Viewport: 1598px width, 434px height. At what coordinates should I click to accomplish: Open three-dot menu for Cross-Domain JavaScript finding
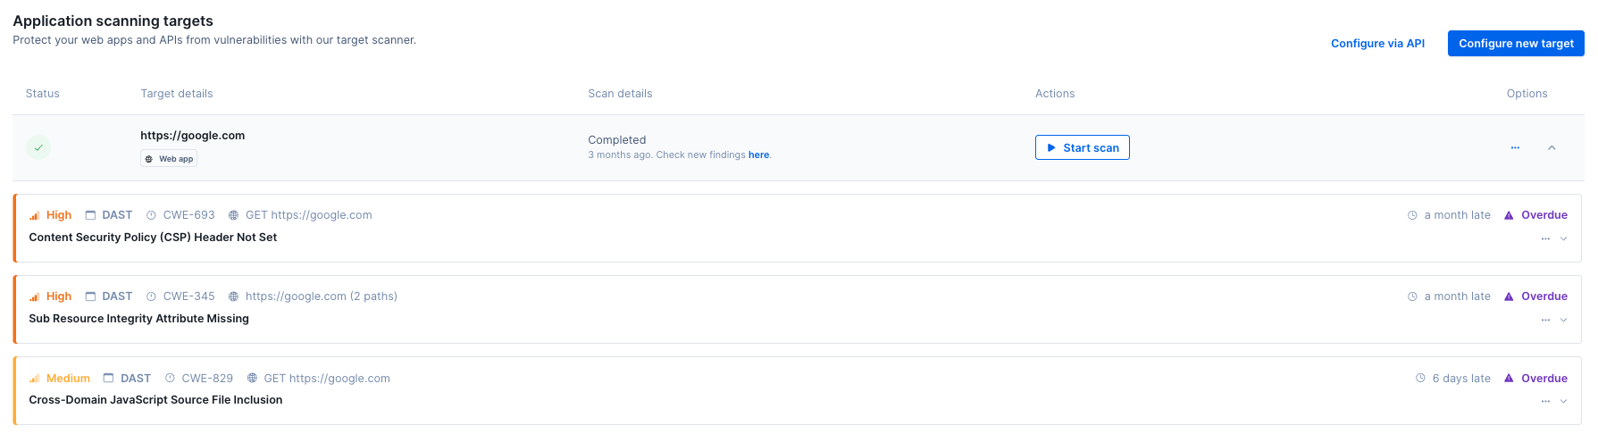tap(1545, 402)
